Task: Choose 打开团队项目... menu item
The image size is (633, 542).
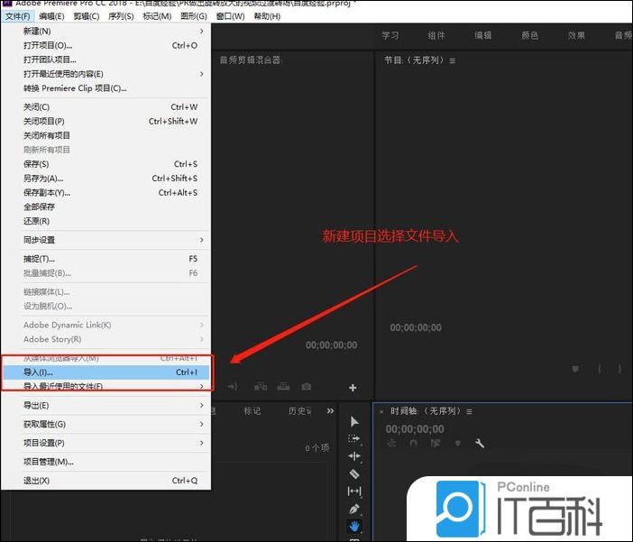Action: coord(105,60)
